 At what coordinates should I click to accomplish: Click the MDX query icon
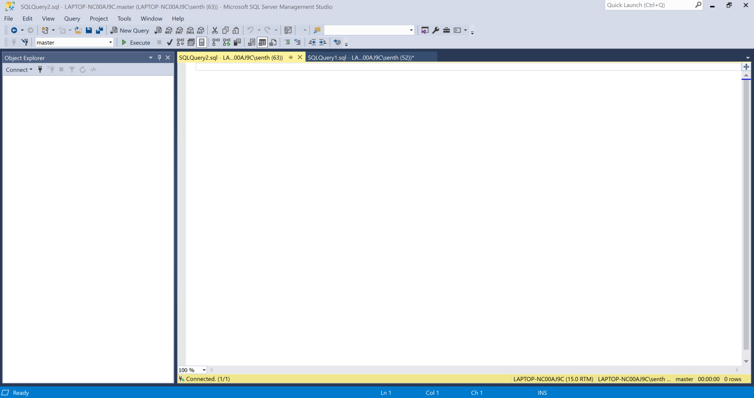pyautogui.click(x=169, y=31)
